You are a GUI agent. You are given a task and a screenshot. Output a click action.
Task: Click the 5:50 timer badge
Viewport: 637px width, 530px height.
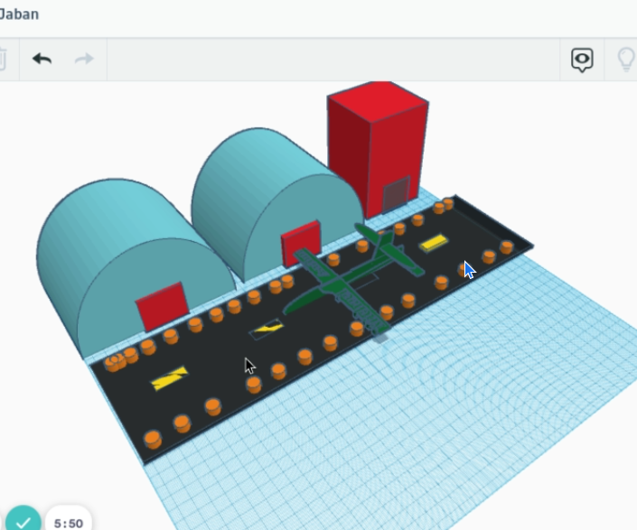point(69,522)
